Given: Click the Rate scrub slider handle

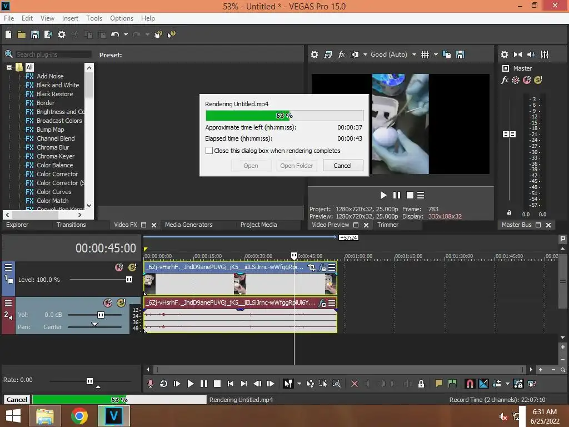Looking at the screenshot, I should coord(89,381).
